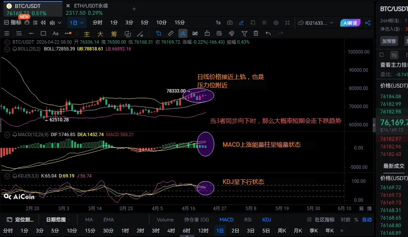Collapse the bottom panel arrow handle
This screenshot has width=408, height=237.
(x=187, y=236)
